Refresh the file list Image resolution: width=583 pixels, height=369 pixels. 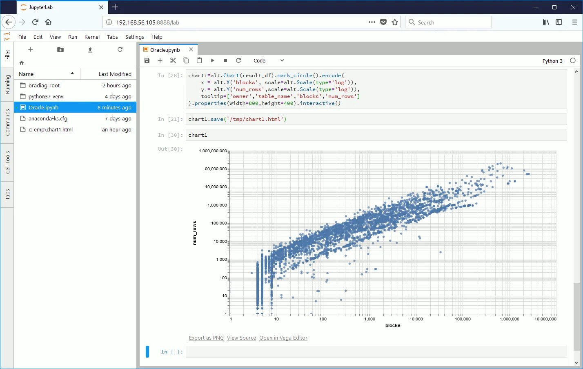[120, 49]
